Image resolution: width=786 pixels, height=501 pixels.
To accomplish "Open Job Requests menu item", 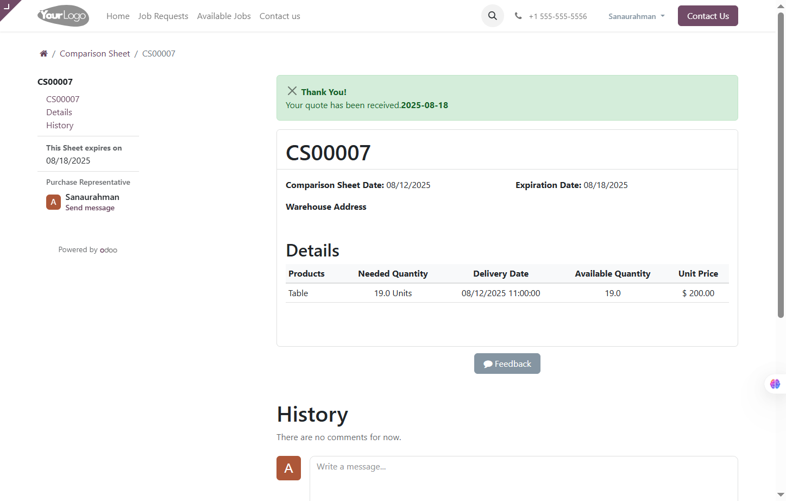I will (163, 16).
